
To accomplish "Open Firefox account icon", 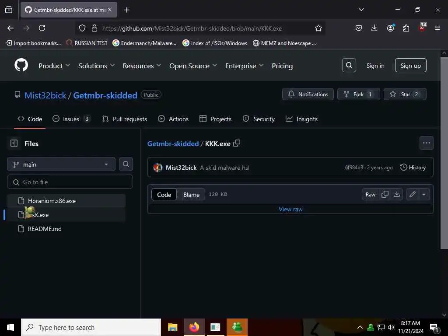I will [390, 28].
